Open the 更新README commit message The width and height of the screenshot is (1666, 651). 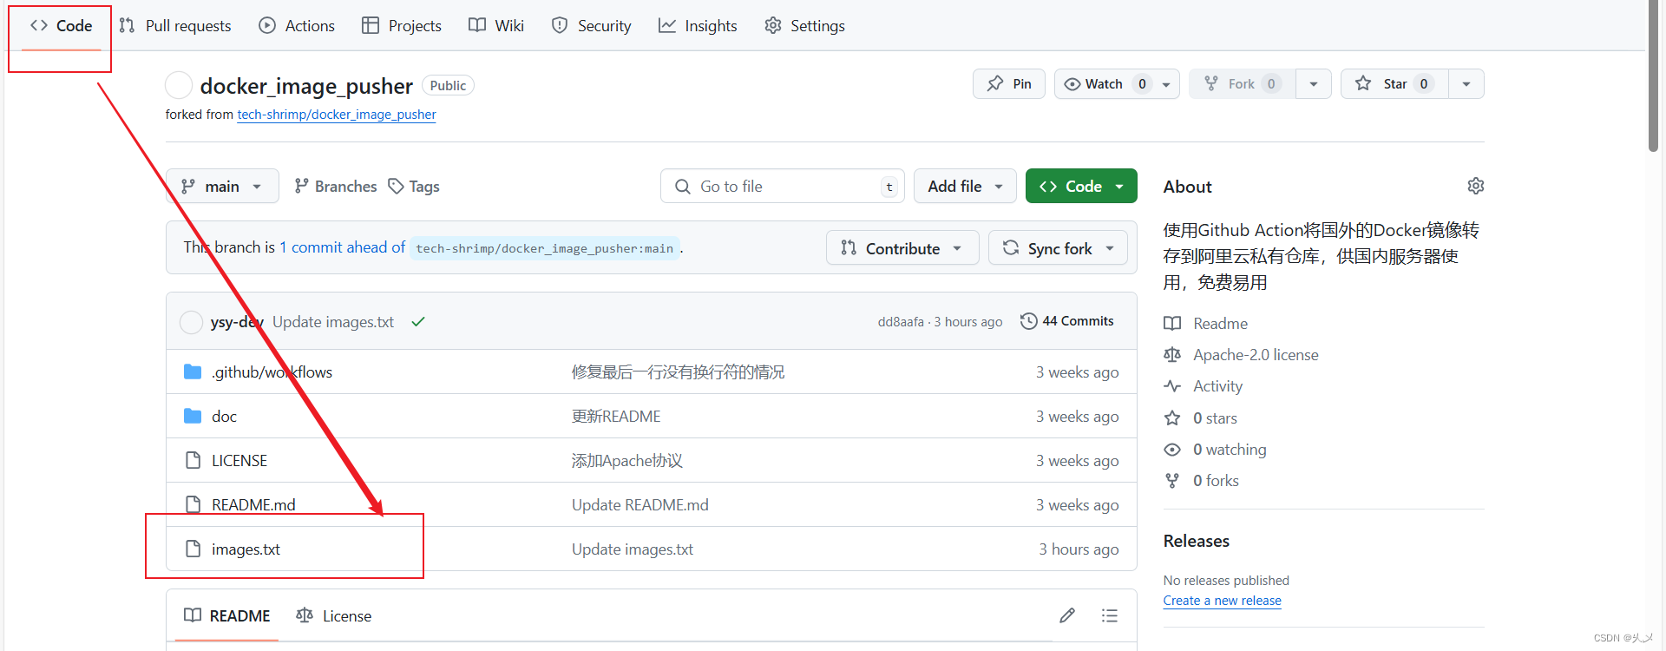click(x=616, y=417)
